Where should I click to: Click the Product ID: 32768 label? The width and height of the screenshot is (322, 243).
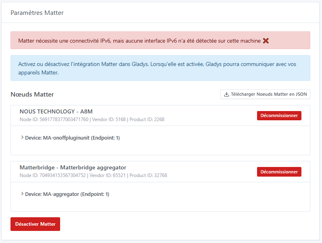[x=148, y=176]
